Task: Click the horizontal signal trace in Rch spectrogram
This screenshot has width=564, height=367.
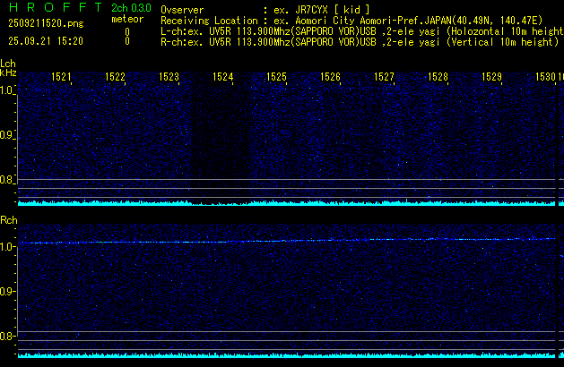Action: pyautogui.click(x=269, y=241)
